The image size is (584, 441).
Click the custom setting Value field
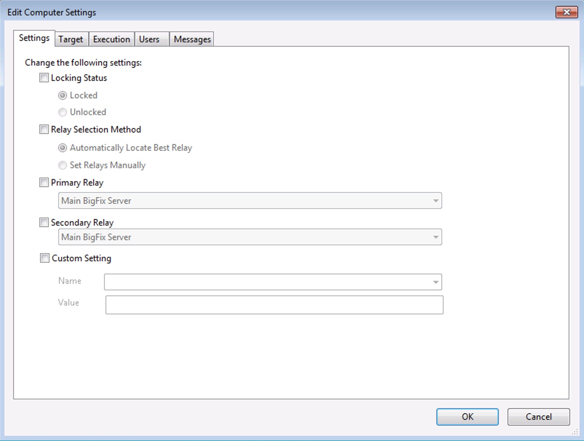274,305
